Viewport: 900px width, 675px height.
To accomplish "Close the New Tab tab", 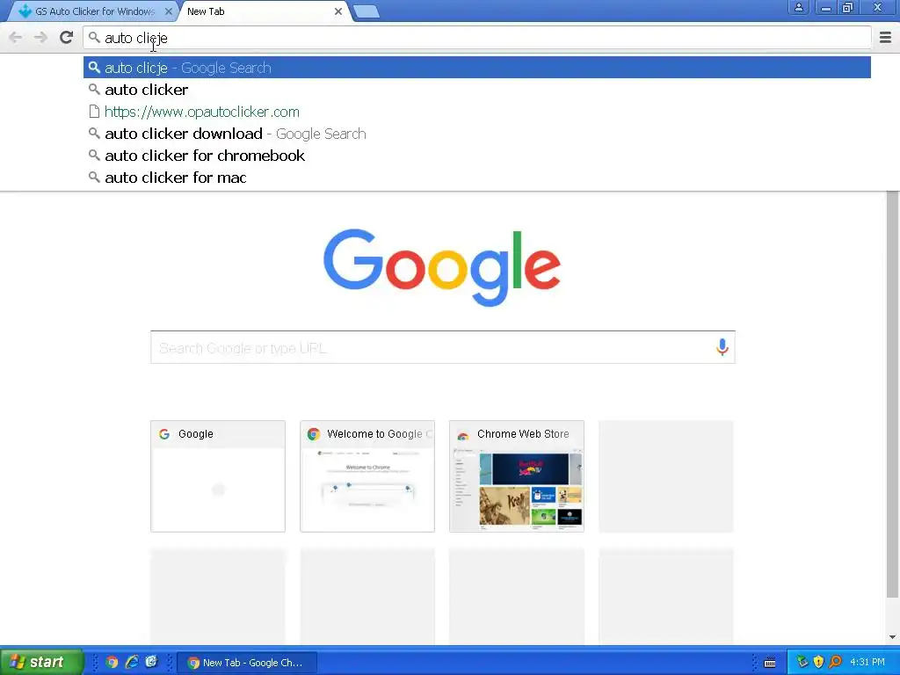I will [338, 11].
